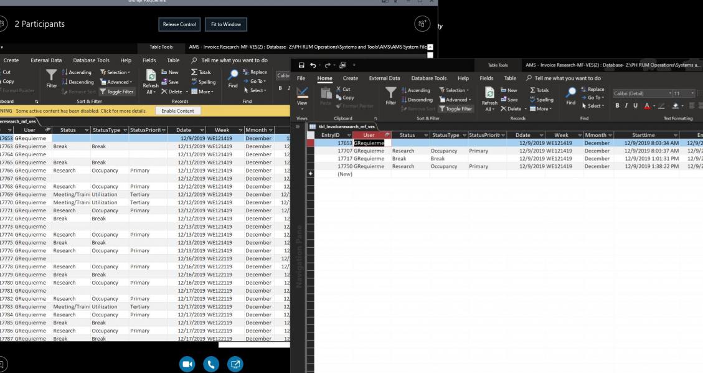Viewport: 703px width, 373px height.
Task: Click Enable Content in the security warning bar
Action: point(178,111)
